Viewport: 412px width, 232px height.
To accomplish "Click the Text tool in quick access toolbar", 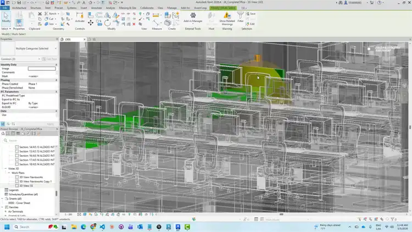I will [84, 2].
